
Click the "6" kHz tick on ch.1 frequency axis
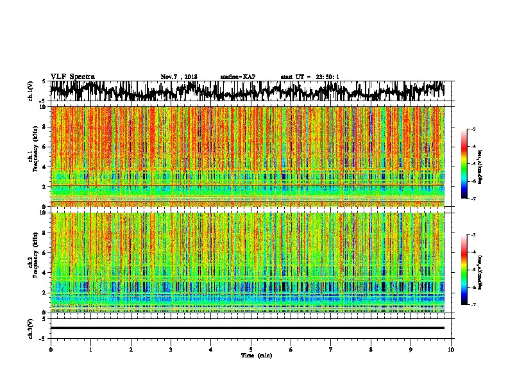pyautogui.click(x=44, y=147)
